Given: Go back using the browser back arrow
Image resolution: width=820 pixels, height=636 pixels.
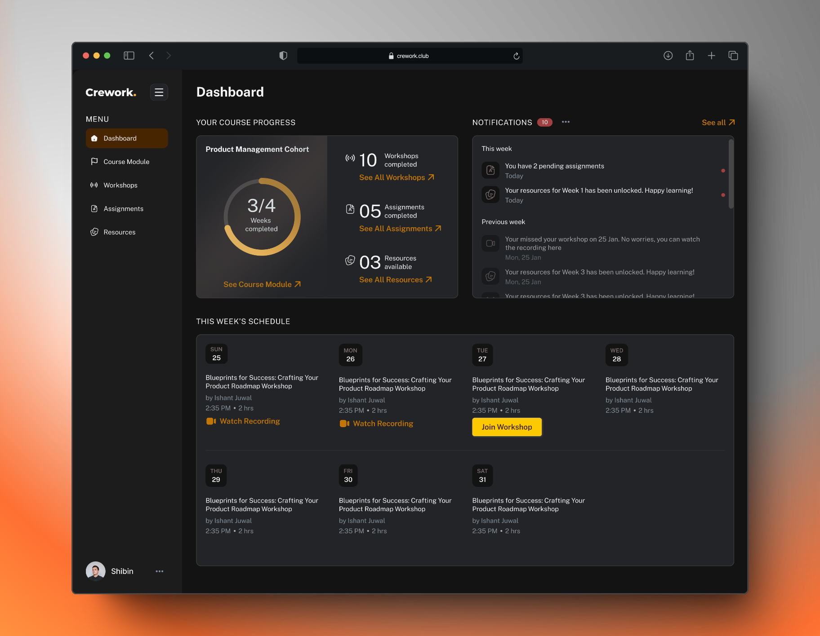Looking at the screenshot, I should pos(152,56).
